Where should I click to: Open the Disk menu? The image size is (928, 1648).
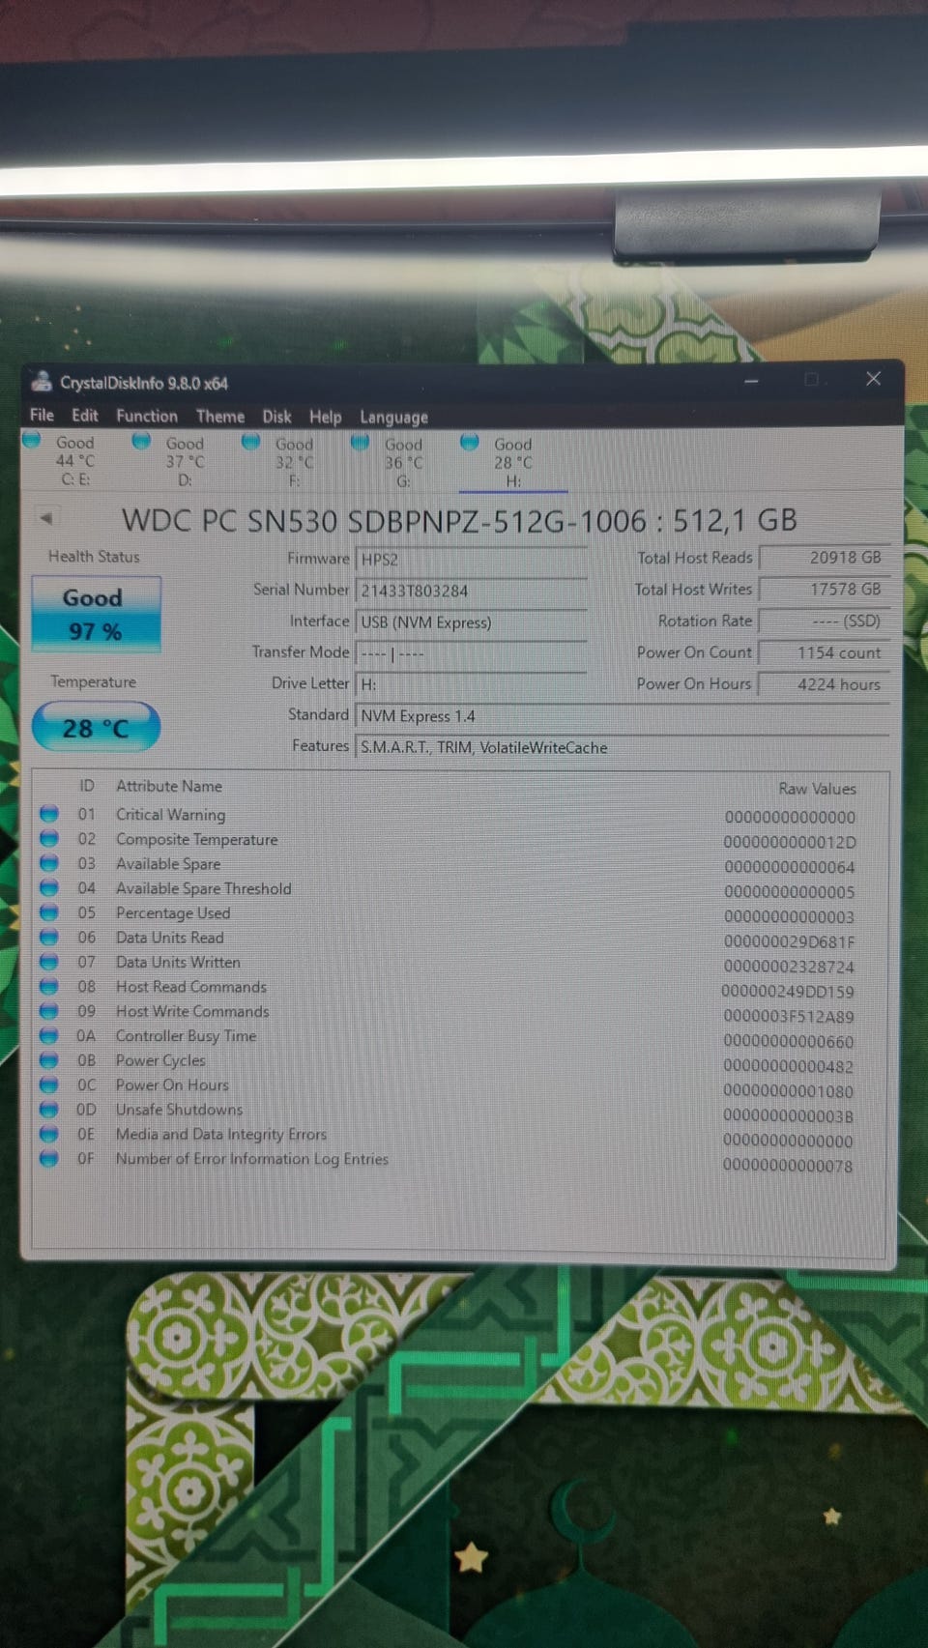(276, 417)
